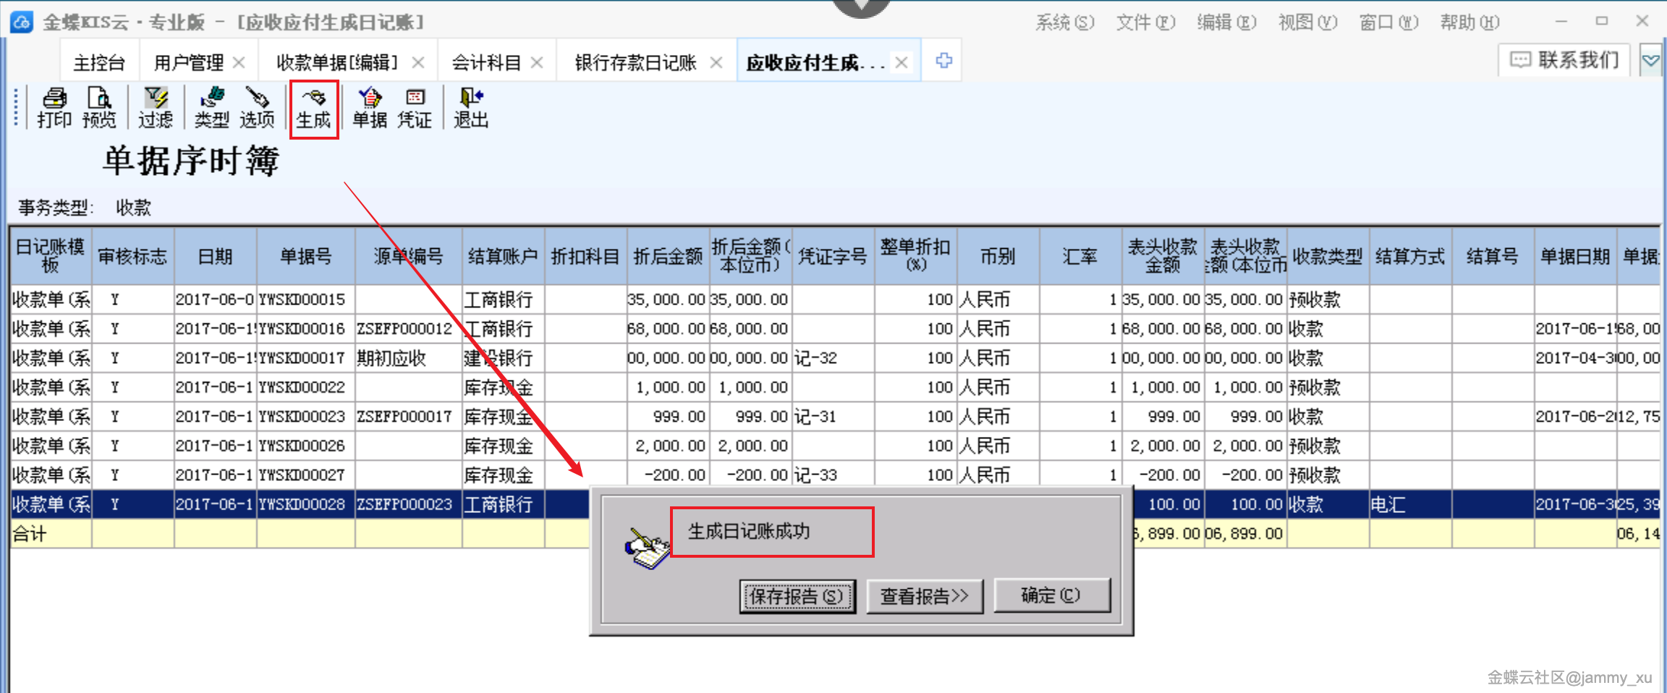
Task: Click the Print (打印) toolbar icon
Action: click(x=54, y=107)
